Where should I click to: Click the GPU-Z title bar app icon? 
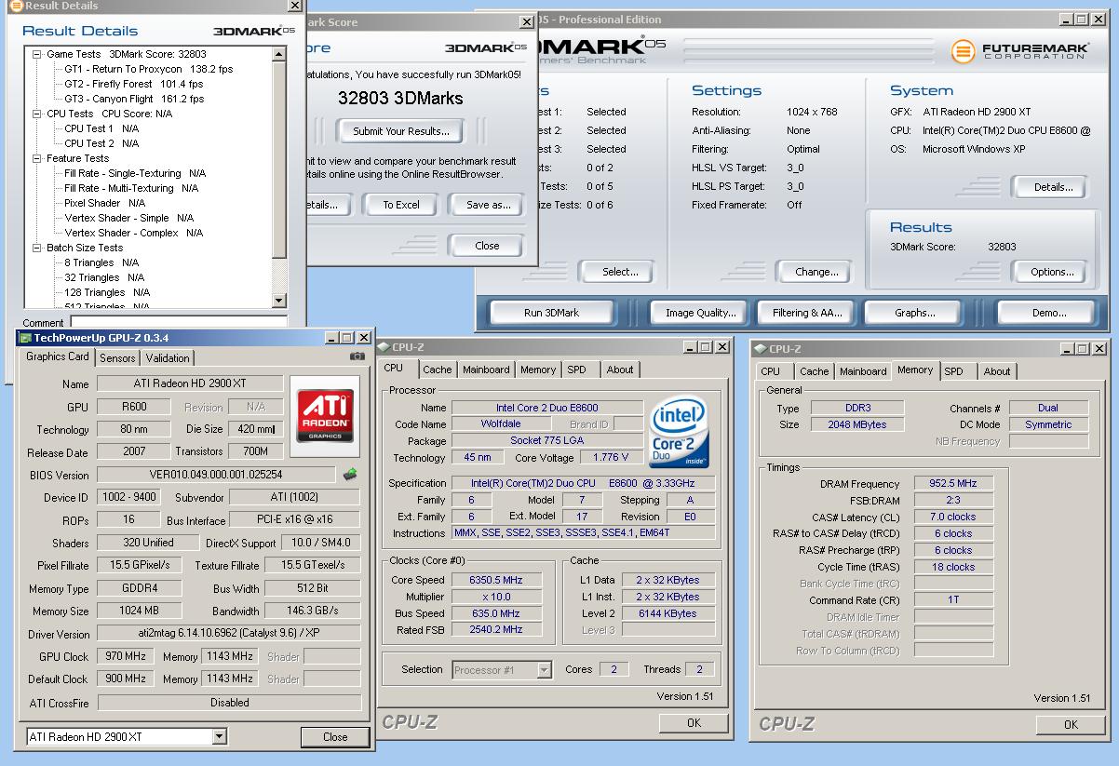click(26, 338)
